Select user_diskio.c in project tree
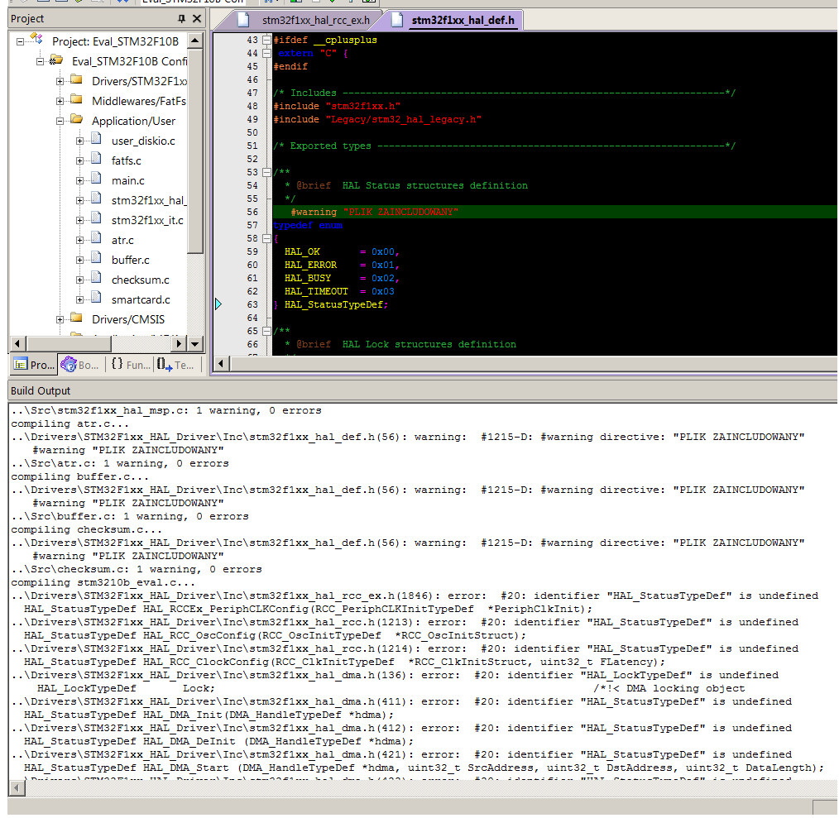 pos(143,141)
